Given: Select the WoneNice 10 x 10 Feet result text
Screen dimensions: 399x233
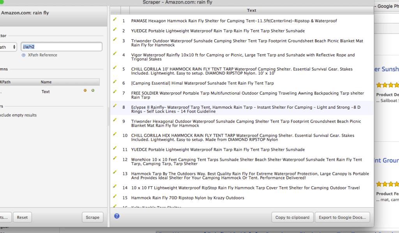Looking at the screenshot, I should pos(247,162).
